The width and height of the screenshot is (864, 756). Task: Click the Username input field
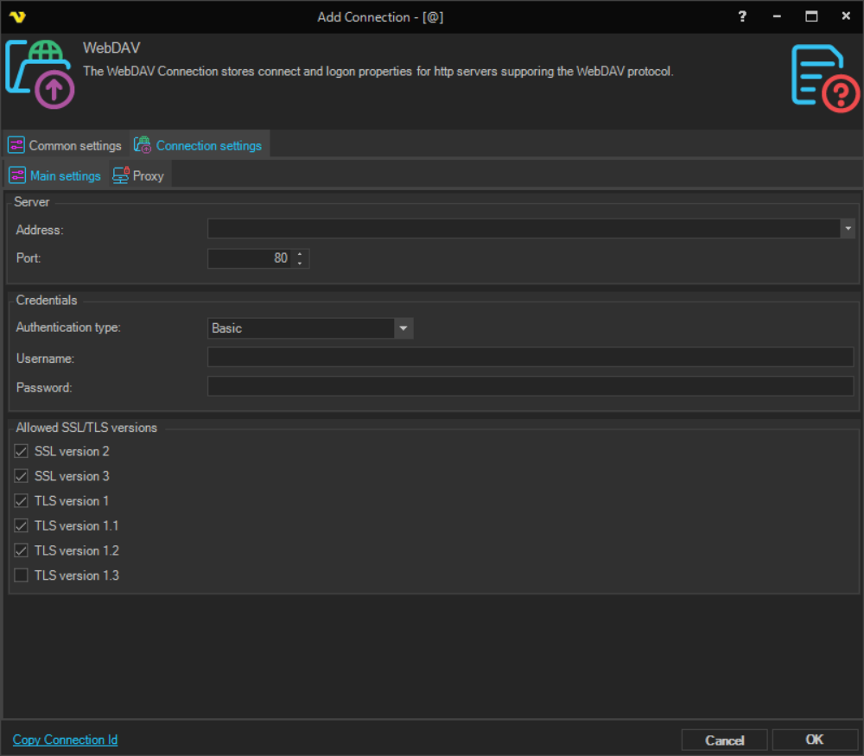(530, 358)
